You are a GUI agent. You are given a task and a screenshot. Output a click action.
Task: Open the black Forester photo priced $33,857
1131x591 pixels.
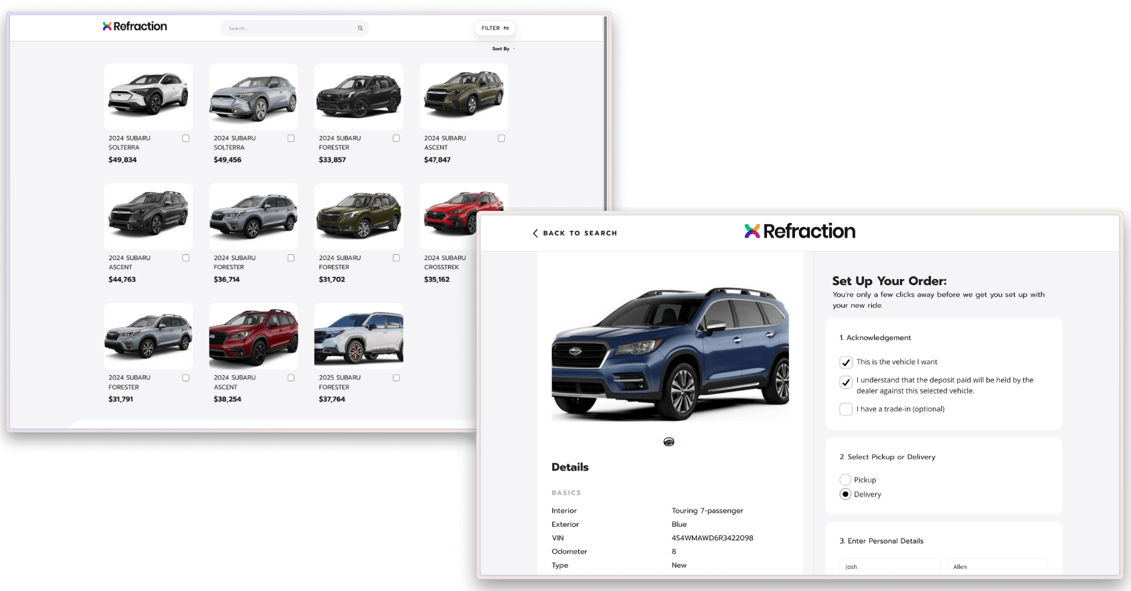[x=359, y=96]
